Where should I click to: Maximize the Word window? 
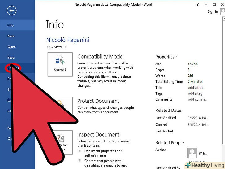point(214,4)
